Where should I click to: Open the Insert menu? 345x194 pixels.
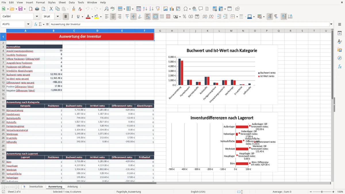pyautogui.click(x=30, y=2)
